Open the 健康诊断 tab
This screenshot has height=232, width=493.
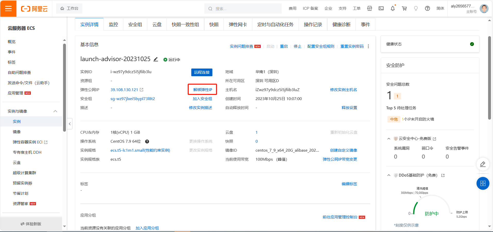click(x=341, y=24)
